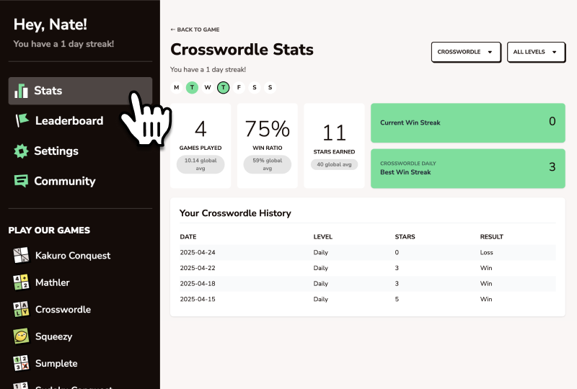Click the 5 stars value for 2025-04-15
This screenshot has width=577, height=389.
pyautogui.click(x=397, y=299)
